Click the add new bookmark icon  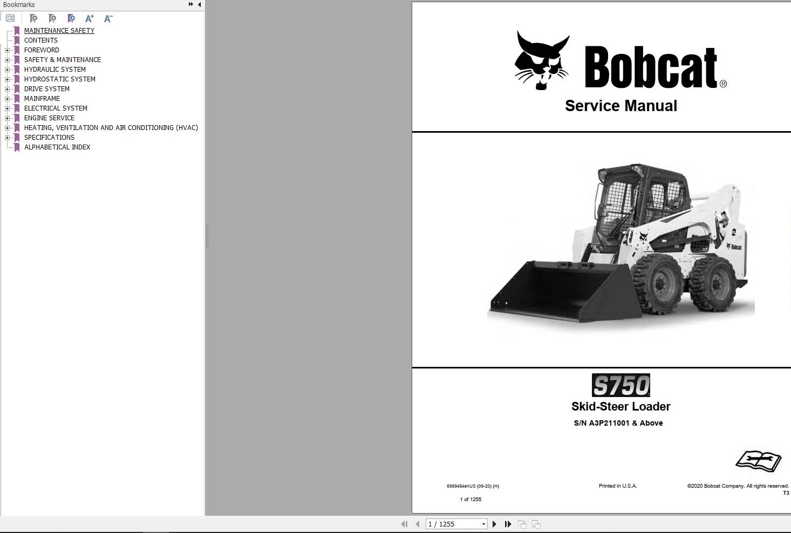click(52, 18)
